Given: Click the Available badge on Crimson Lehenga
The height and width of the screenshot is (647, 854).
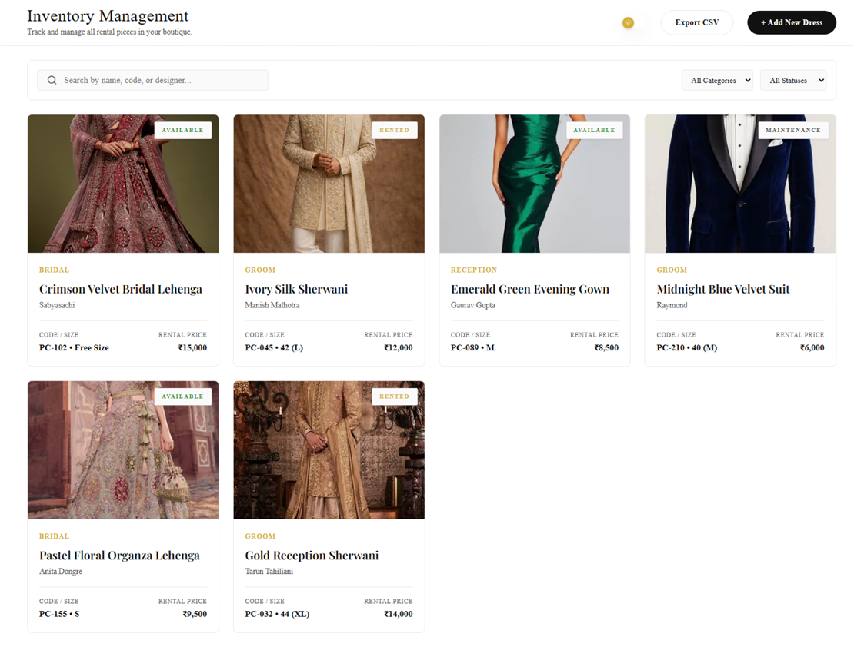Looking at the screenshot, I should (182, 130).
